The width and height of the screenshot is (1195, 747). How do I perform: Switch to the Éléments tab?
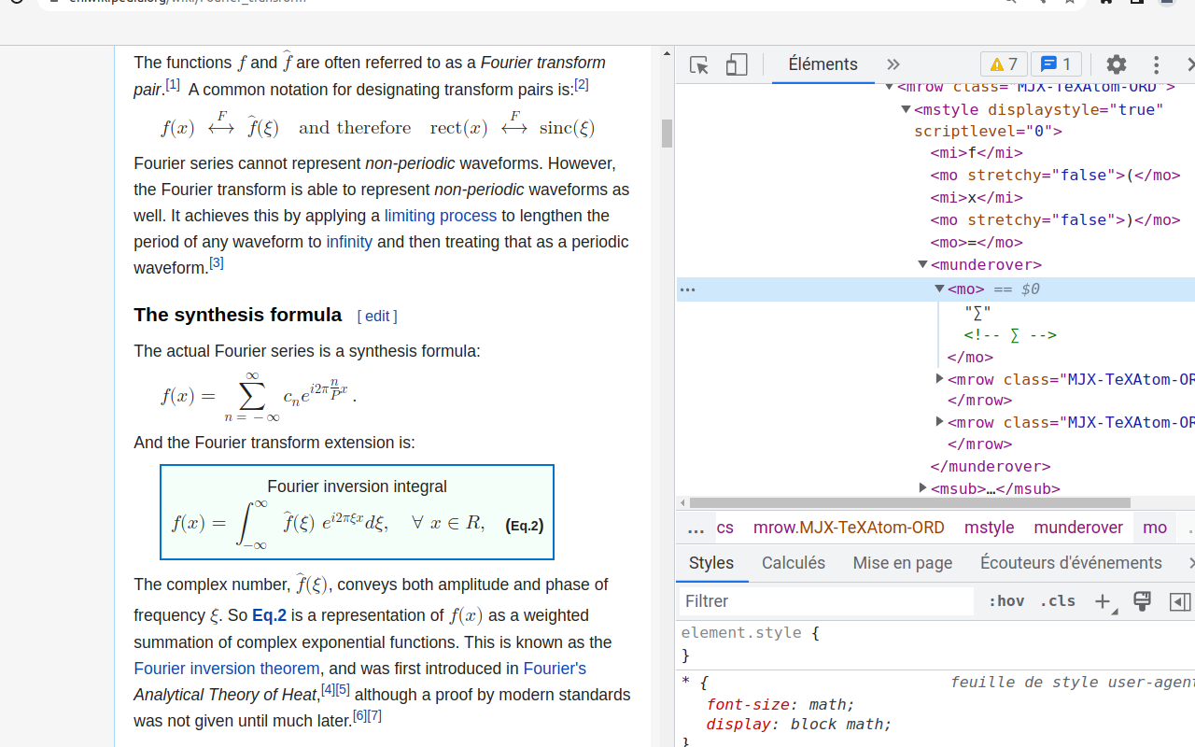pyautogui.click(x=822, y=64)
